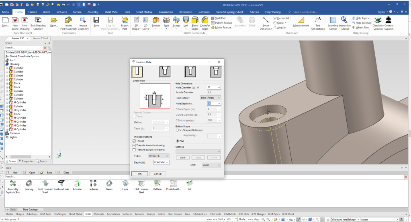Open the Materials catalog tab

99,214
